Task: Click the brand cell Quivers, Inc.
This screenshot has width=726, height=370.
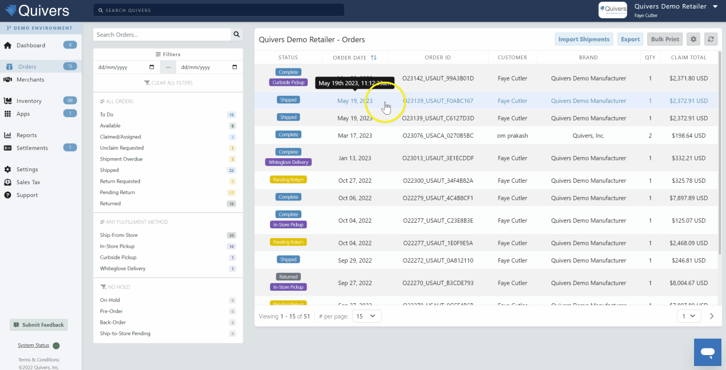Action: (x=588, y=136)
